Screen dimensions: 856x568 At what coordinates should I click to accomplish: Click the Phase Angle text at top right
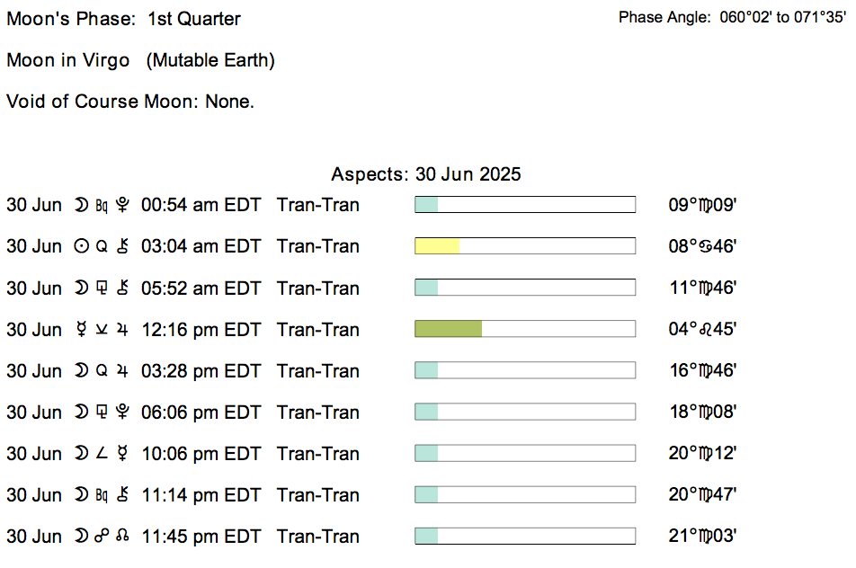[732, 18]
